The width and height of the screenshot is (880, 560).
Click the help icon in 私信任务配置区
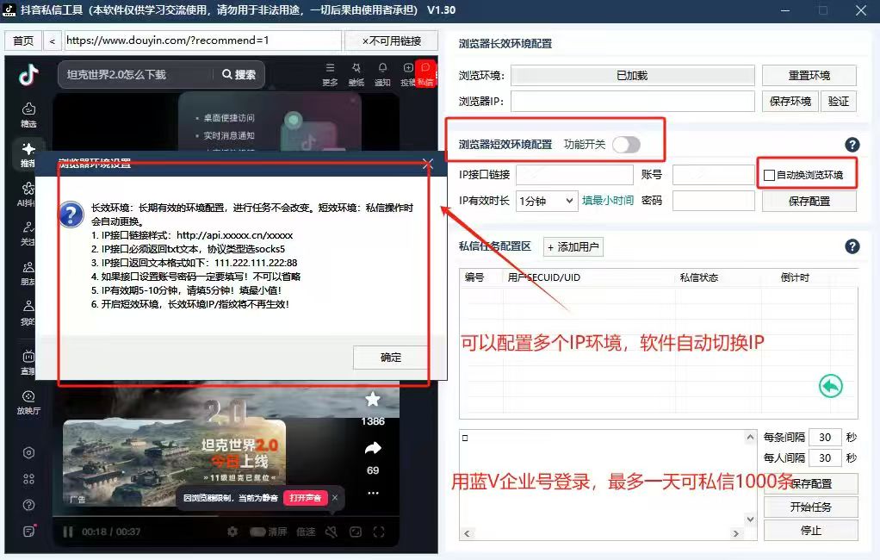[852, 246]
